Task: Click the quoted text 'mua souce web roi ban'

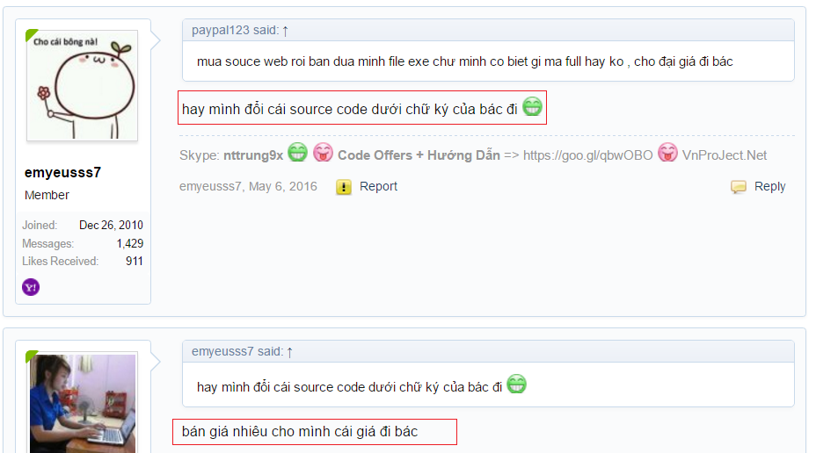Action: click(x=465, y=61)
